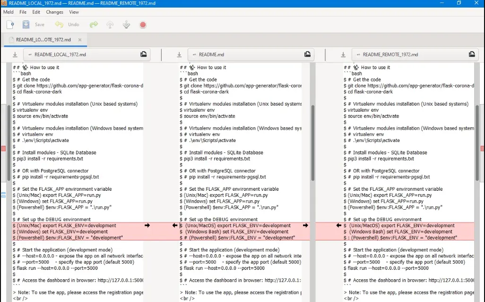The height and width of the screenshot is (302, 485).
Task: Click red conflict marker in right overview bar
Action: coord(483,149)
